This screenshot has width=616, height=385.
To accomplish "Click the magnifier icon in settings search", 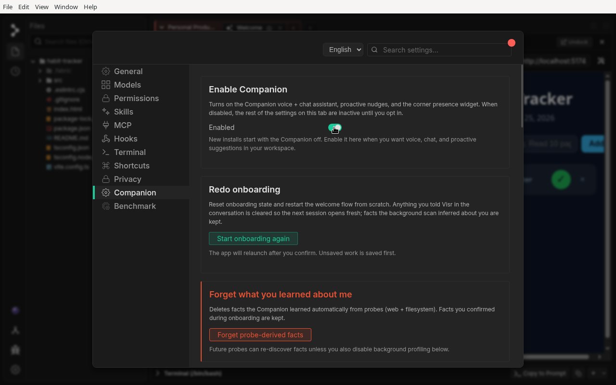I will 375,50.
